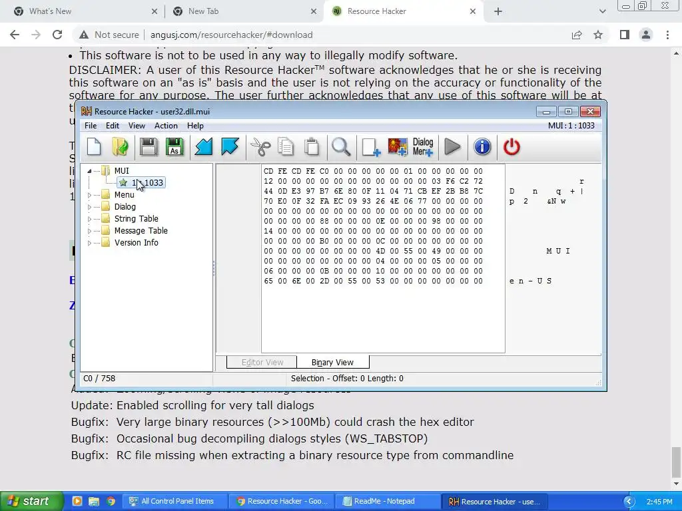Viewport: 682px width, 511px height.
Task: Click the browser page scrollbar thumb
Action: point(676,462)
